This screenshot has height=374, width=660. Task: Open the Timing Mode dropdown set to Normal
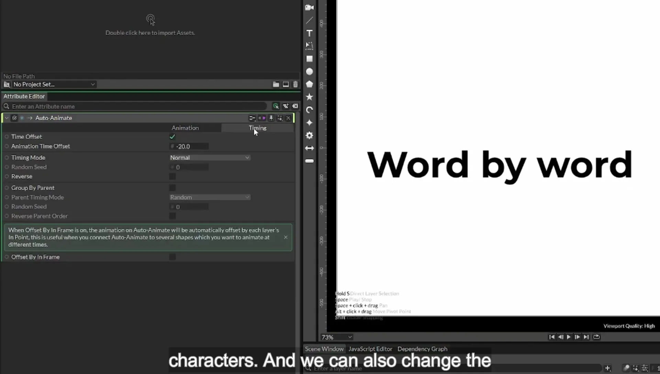[x=210, y=157]
